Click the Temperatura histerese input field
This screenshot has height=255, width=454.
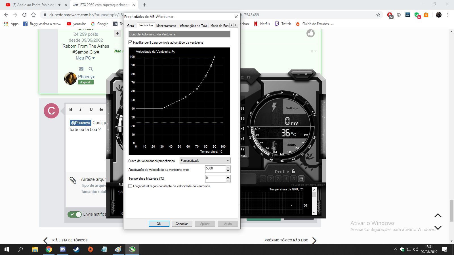215,179
